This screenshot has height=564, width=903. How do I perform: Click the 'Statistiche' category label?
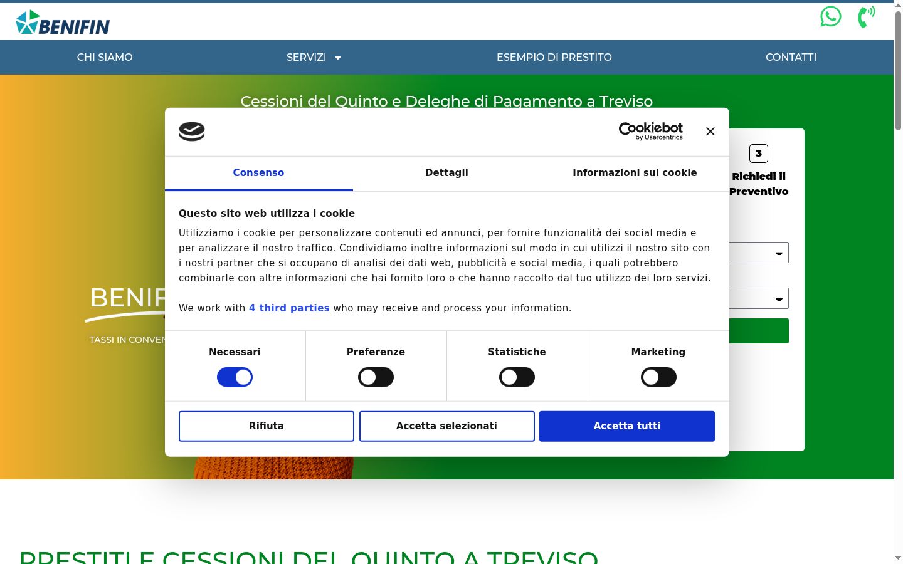tap(517, 352)
